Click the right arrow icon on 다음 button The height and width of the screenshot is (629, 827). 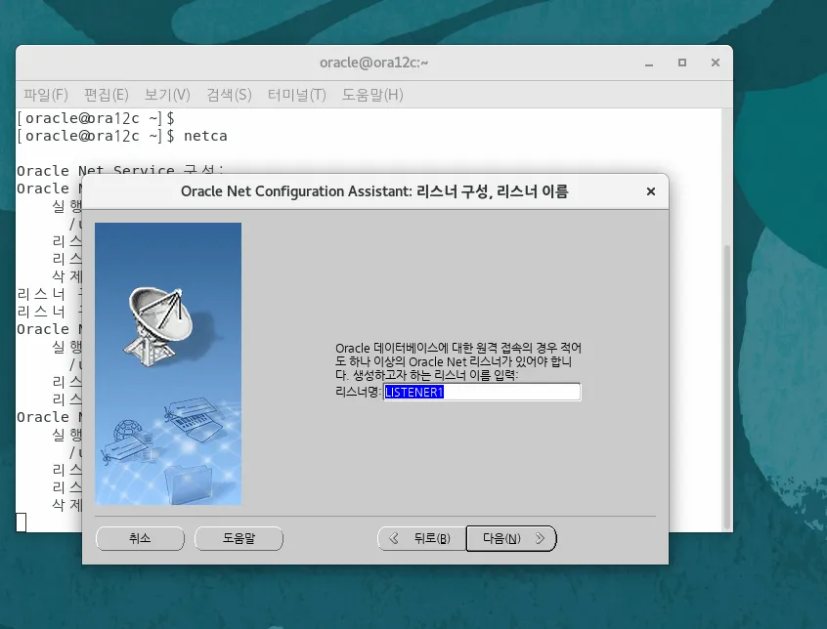pos(540,538)
